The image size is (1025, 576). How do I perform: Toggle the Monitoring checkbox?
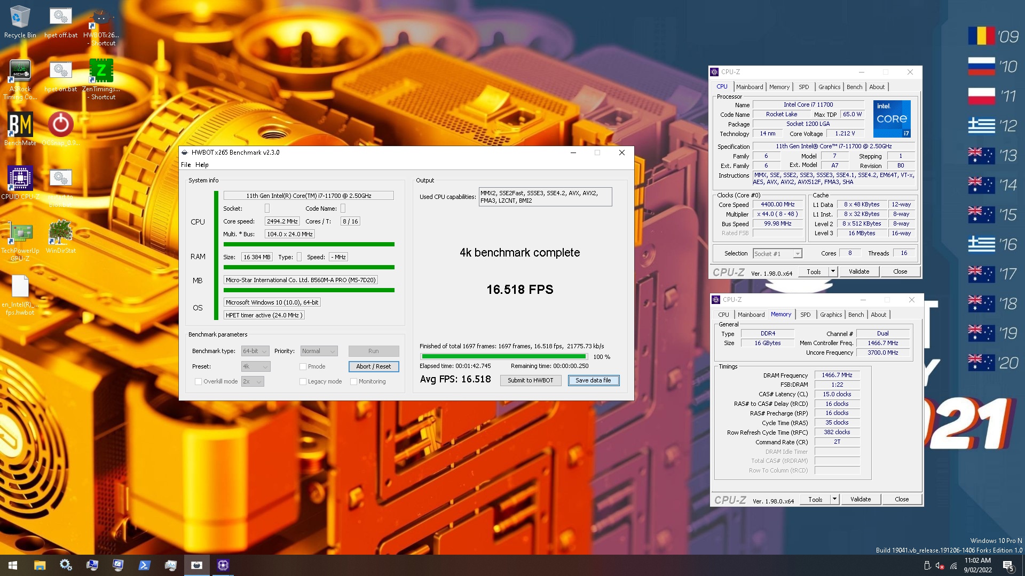click(x=353, y=381)
